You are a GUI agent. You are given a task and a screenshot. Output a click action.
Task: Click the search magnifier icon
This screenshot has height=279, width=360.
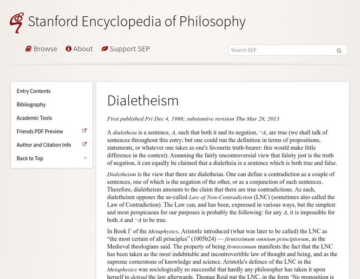click(339, 51)
